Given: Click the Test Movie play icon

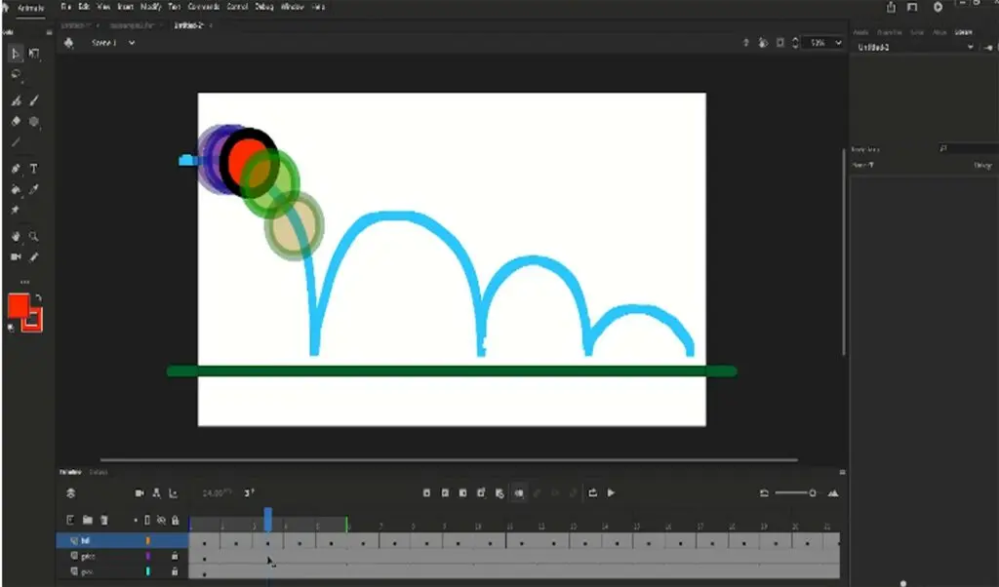Looking at the screenshot, I should 938,7.
